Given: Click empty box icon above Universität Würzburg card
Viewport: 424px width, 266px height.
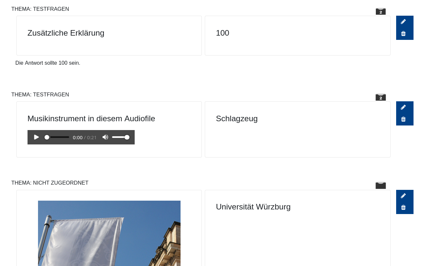Looking at the screenshot, I should click(380, 185).
